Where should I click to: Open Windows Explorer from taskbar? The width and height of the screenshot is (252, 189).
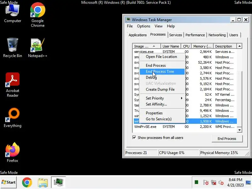point(43,183)
